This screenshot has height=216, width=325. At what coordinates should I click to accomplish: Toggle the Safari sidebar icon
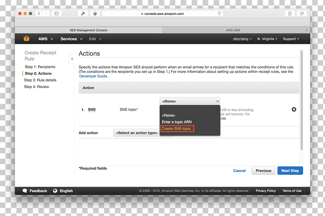tap(56, 13)
